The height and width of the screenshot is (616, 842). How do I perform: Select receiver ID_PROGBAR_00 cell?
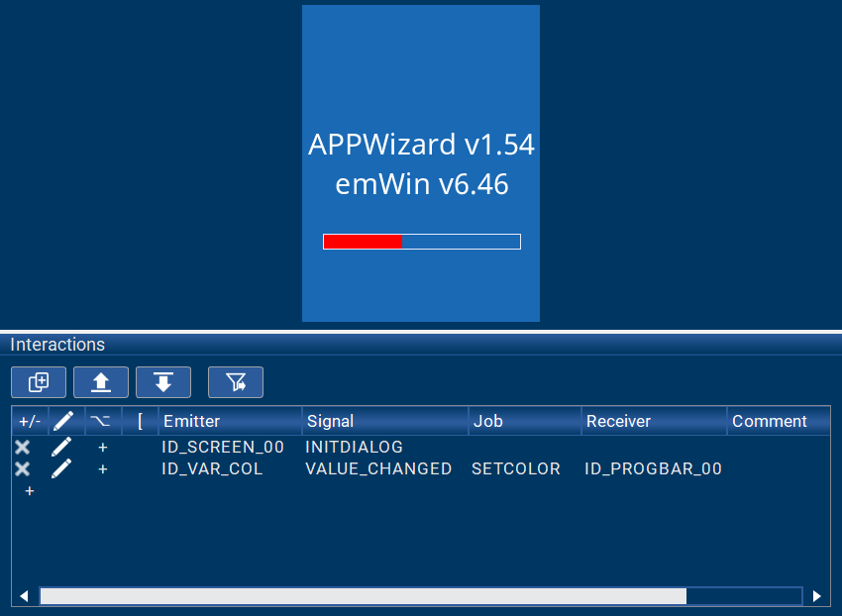653,468
